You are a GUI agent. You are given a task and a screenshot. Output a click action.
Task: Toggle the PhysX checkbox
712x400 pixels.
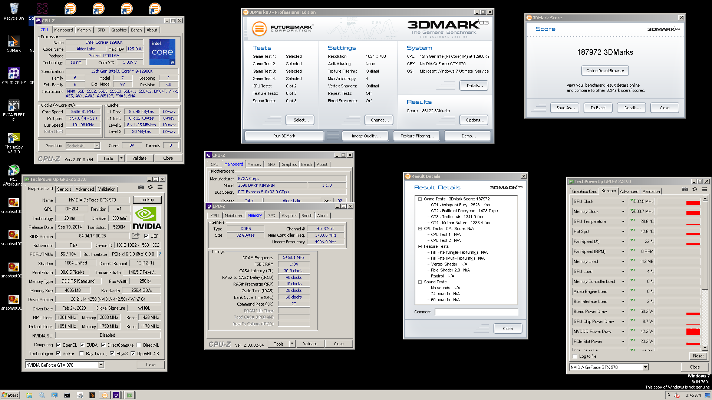pyautogui.click(x=112, y=354)
